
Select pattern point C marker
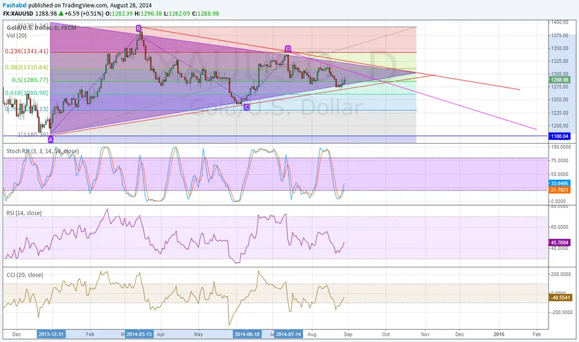(x=247, y=107)
